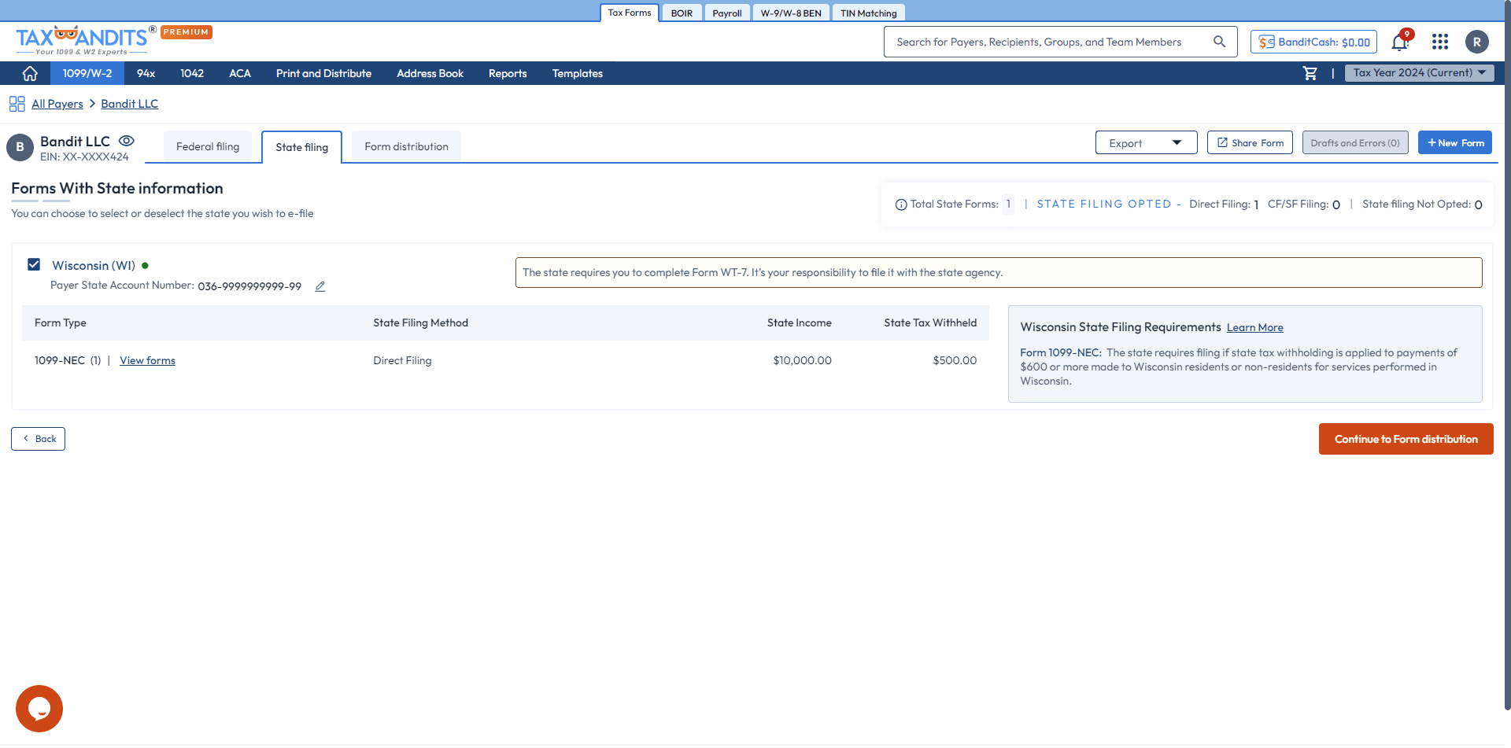Click the View forms link
The width and height of the screenshot is (1511, 748).
[x=147, y=360]
